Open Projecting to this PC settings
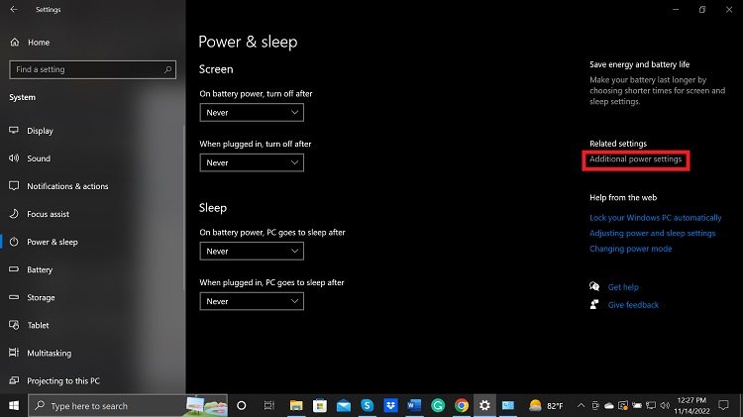The image size is (743, 417). tap(63, 380)
